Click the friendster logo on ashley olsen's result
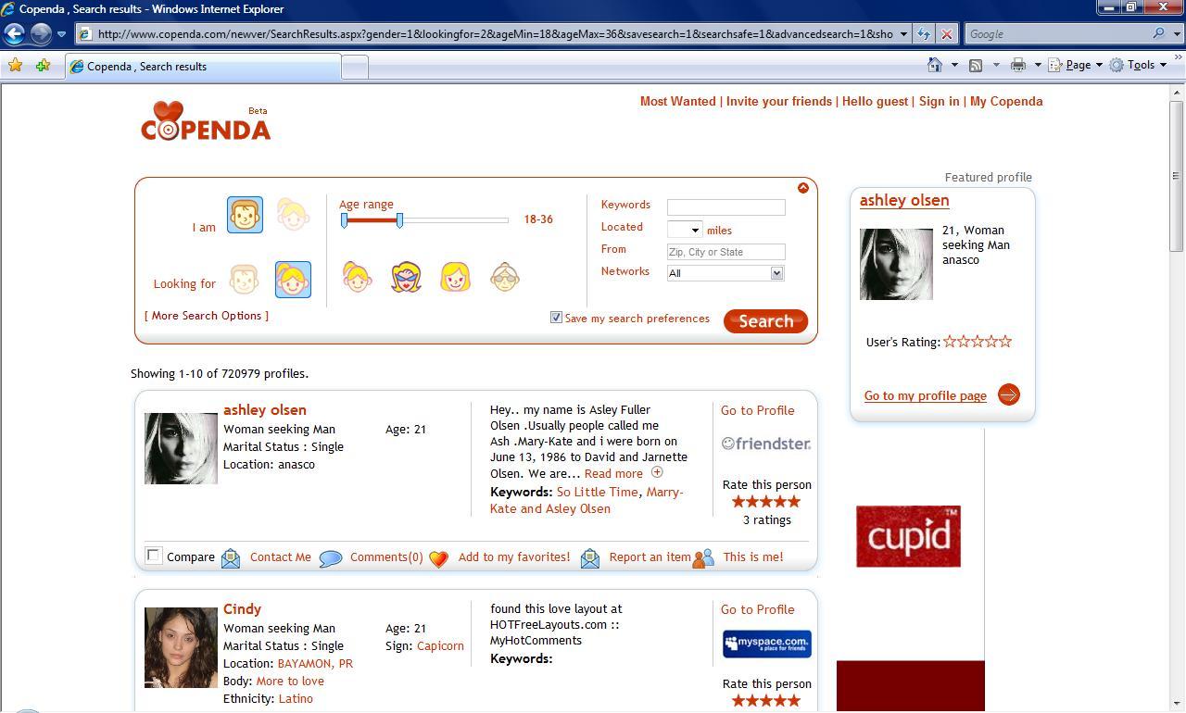Screen dimensions: 1186x713 [766, 444]
